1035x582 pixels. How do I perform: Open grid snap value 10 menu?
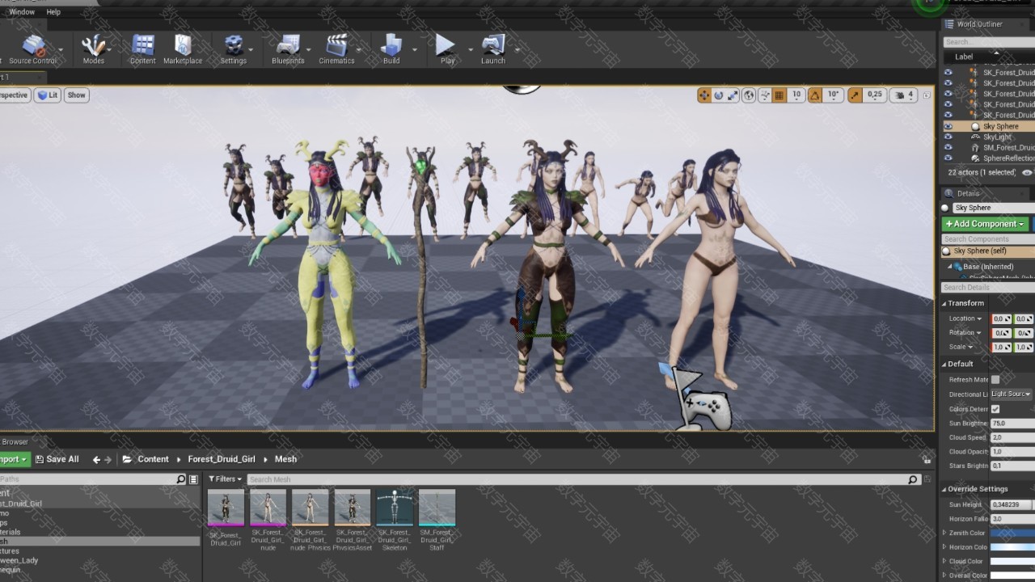[x=796, y=95]
